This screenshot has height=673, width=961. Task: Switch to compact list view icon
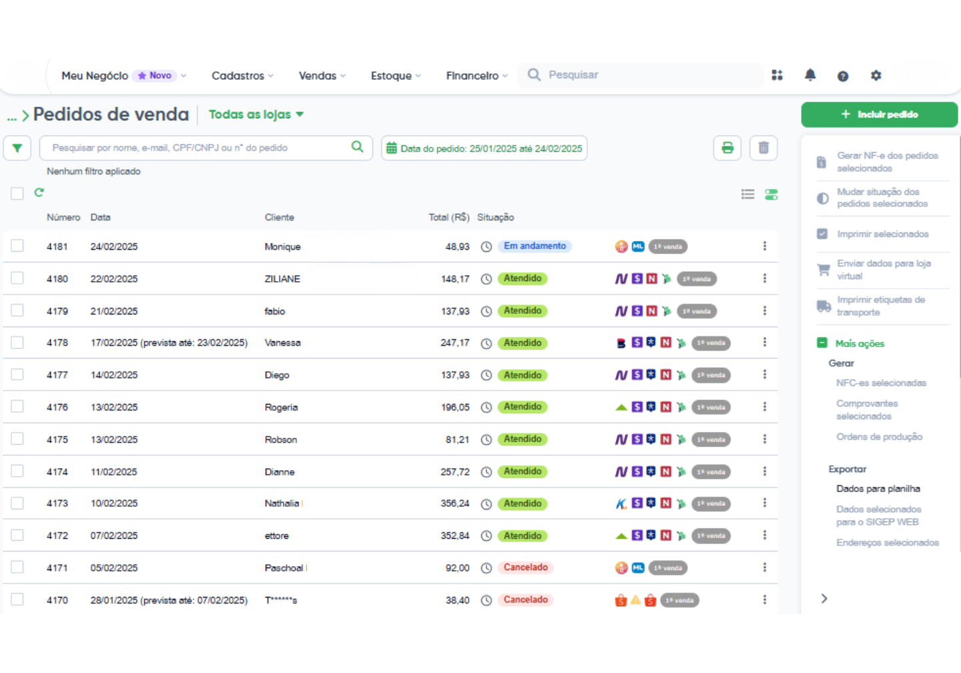(747, 194)
